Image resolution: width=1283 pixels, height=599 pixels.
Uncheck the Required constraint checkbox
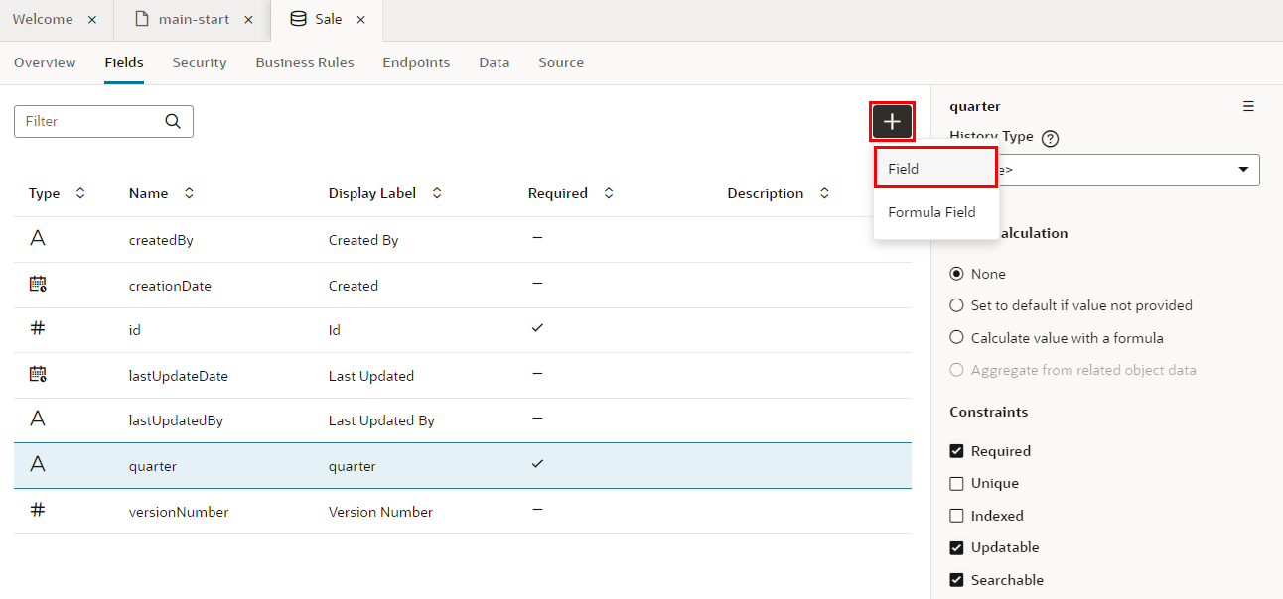(x=956, y=451)
